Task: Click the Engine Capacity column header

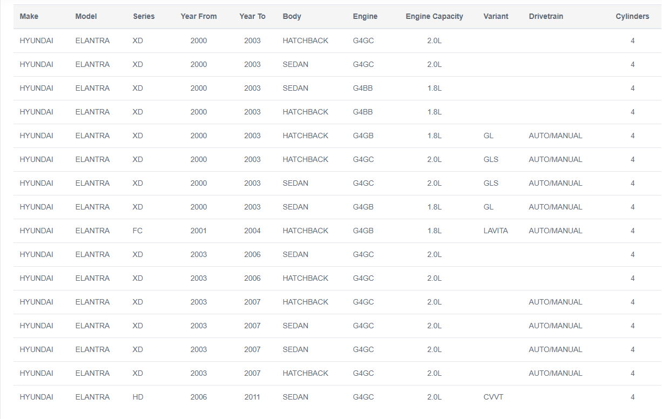Action: 434,16
